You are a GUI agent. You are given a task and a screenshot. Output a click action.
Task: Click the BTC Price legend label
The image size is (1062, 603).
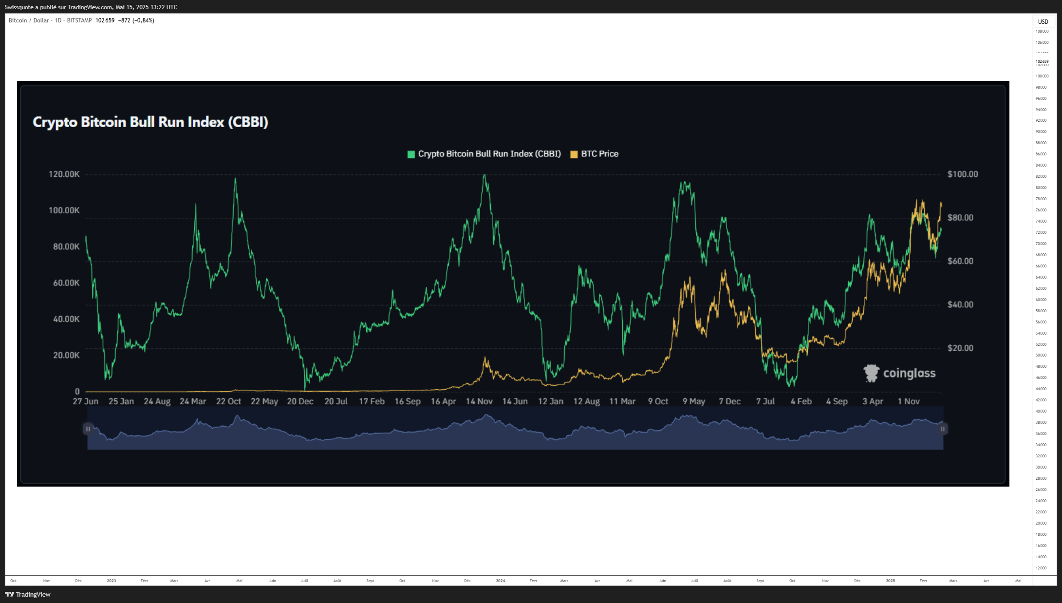tap(600, 154)
